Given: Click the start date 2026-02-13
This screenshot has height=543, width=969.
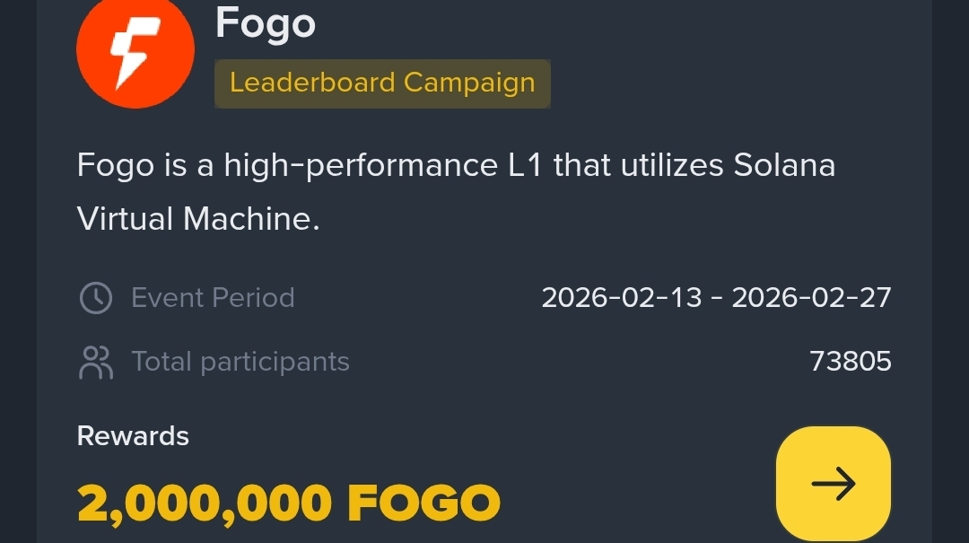Looking at the screenshot, I should click(622, 298).
